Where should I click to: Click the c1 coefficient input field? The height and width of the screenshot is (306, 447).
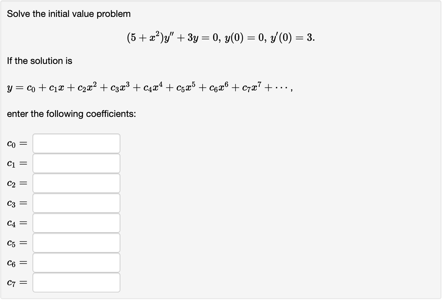[x=76, y=163]
